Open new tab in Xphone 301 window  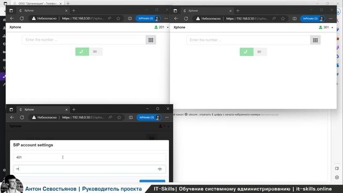click(238, 11)
